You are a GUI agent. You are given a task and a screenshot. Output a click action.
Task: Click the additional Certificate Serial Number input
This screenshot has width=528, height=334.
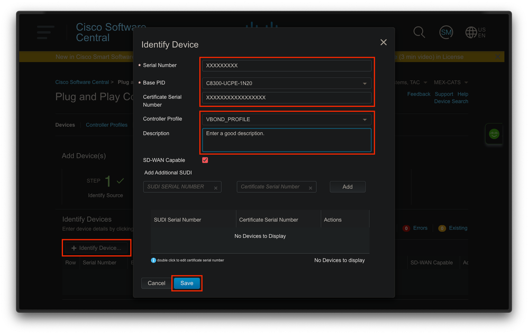coord(277,187)
